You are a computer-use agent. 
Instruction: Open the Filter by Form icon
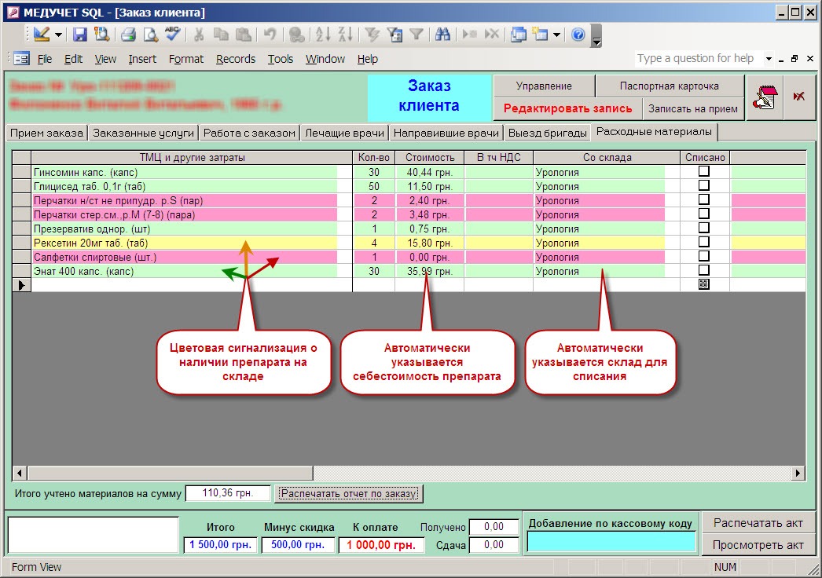tap(394, 35)
